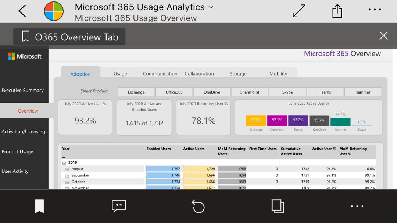The image size is (397, 223).
Task: Tap the expand to full screen arrow icon
Action: [299, 11]
